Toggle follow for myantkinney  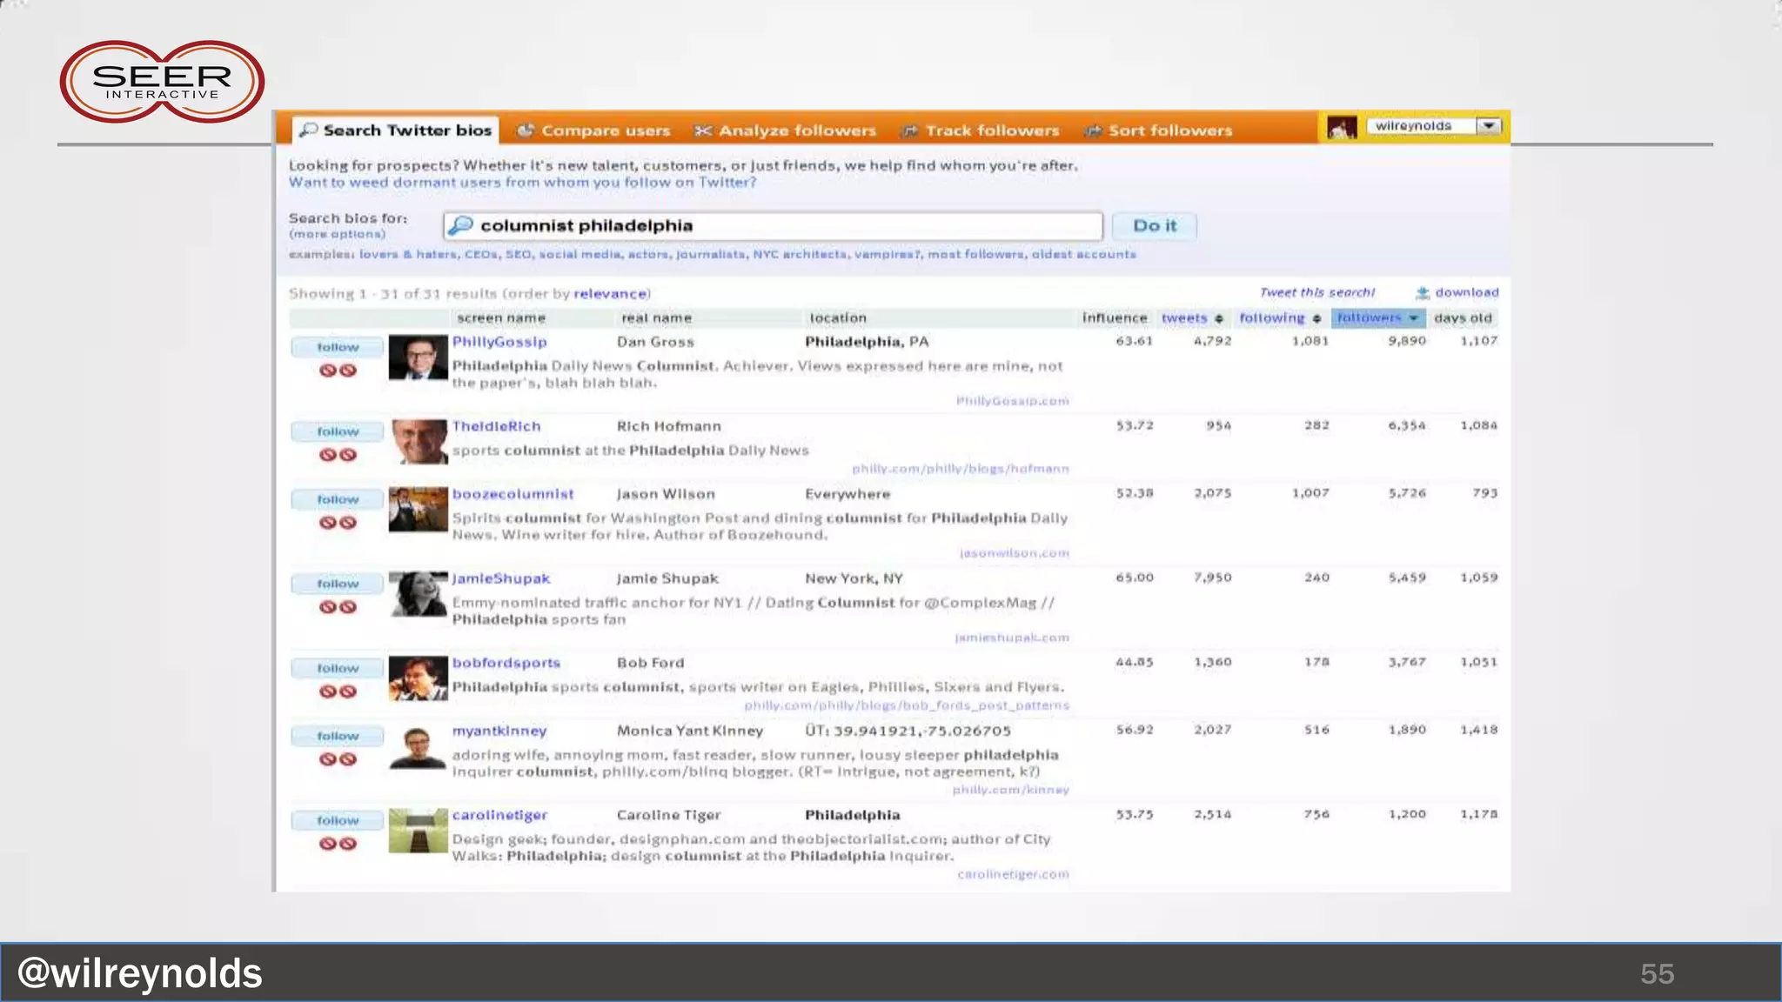point(338,736)
